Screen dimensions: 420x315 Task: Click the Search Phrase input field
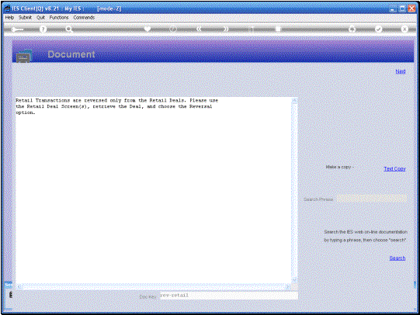pyautogui.click(x=372, y=199)
